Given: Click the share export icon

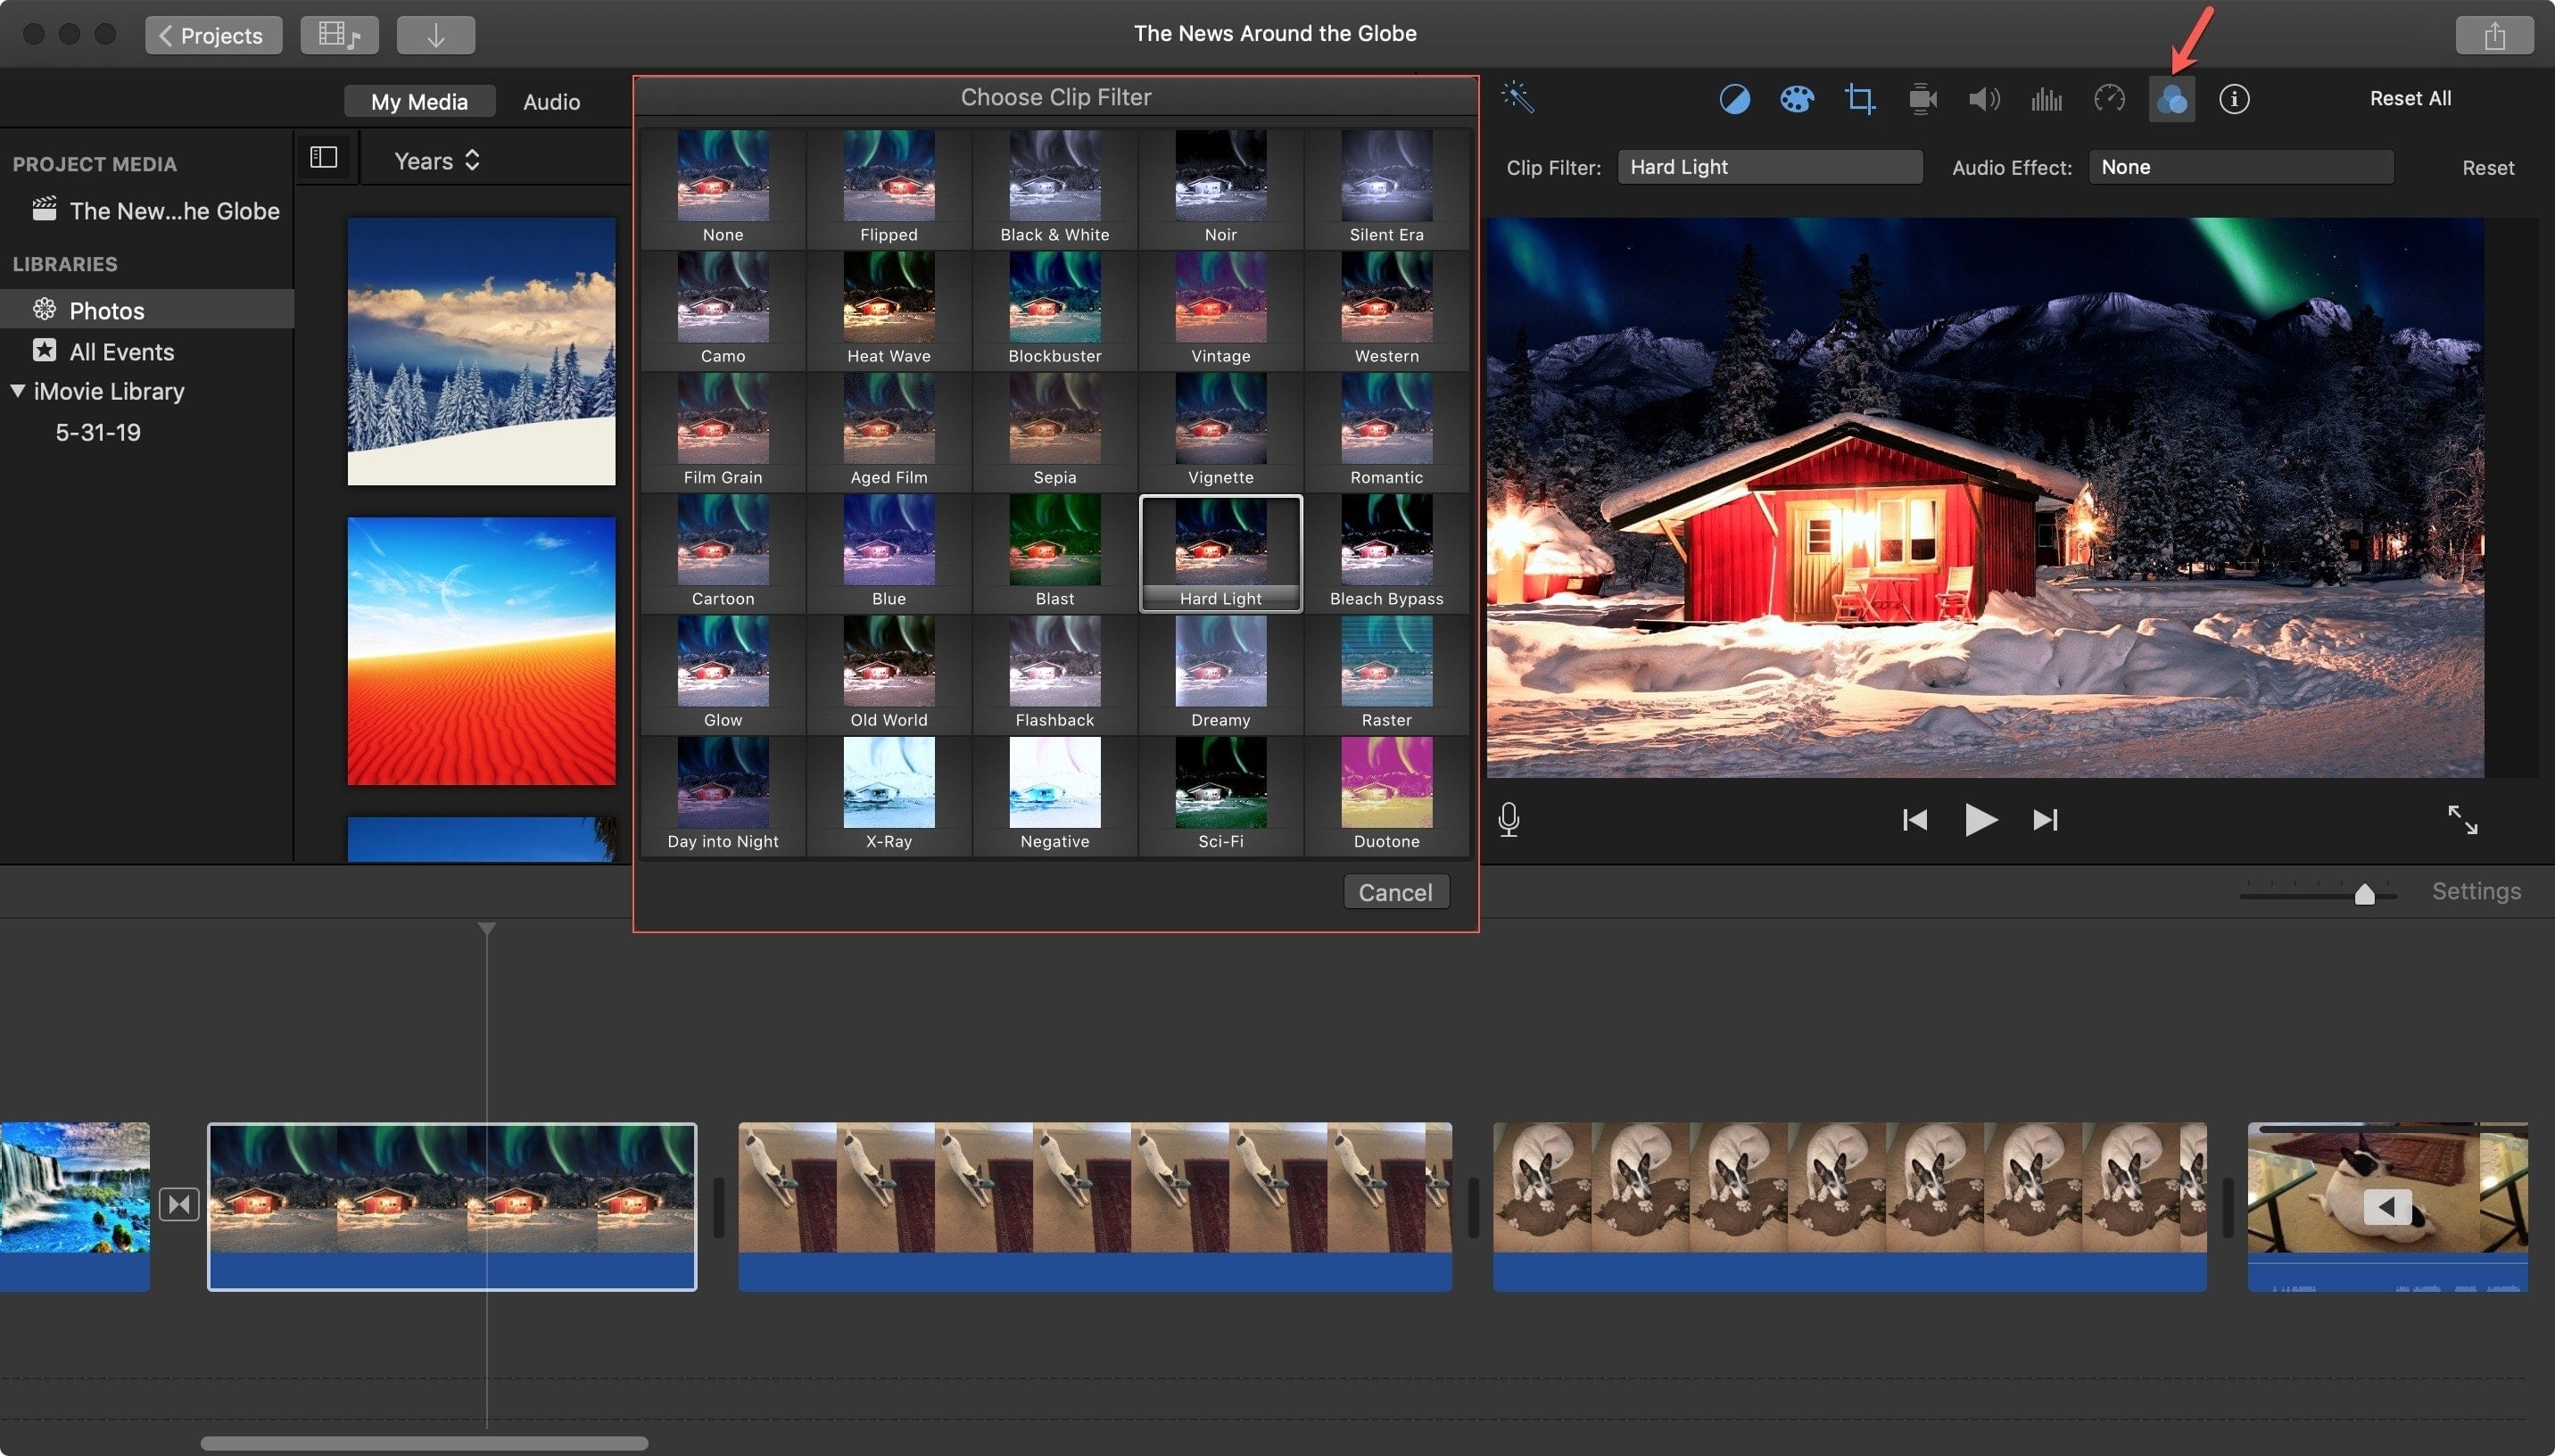Looking at the screenshot, I should [2494, 35].
